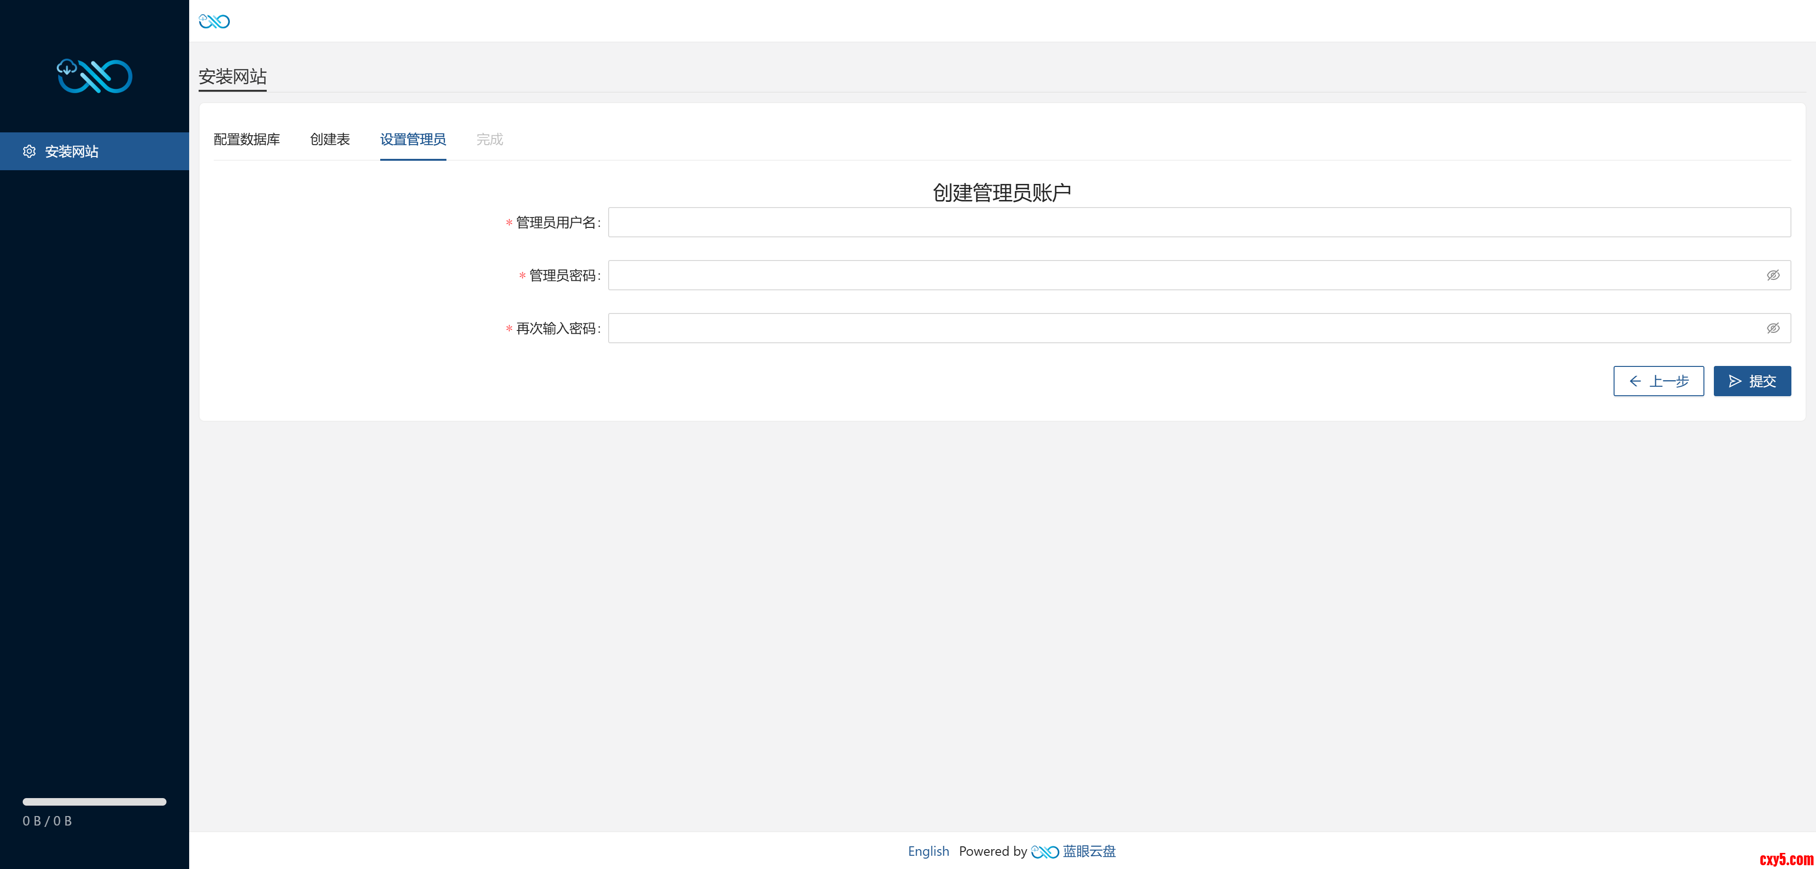Click the storage usage progress bar
This screenshot has height=869, width=1816.
(95, 802)
